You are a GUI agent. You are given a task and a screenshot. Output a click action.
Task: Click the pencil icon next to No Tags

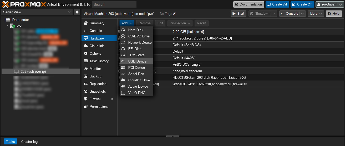(x=174, y=14)
